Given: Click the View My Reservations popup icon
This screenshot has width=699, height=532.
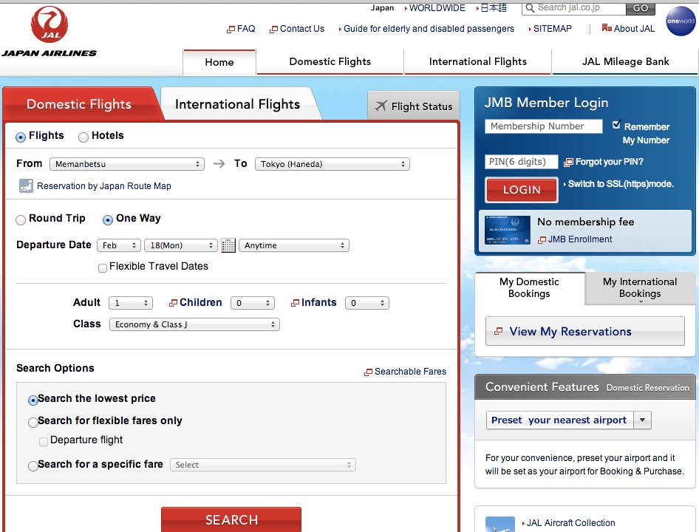Looking at the screenshot, I should click(499, 331).
